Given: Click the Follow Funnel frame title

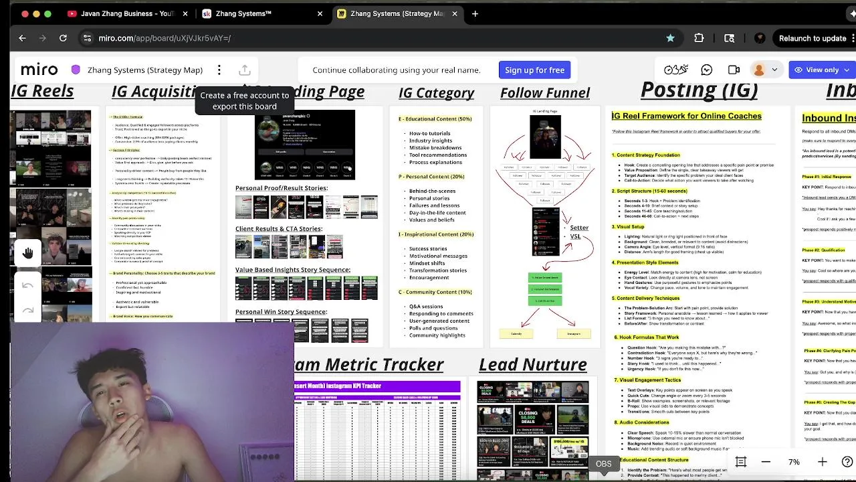Looking at the screenshot, I should (545, 92).
